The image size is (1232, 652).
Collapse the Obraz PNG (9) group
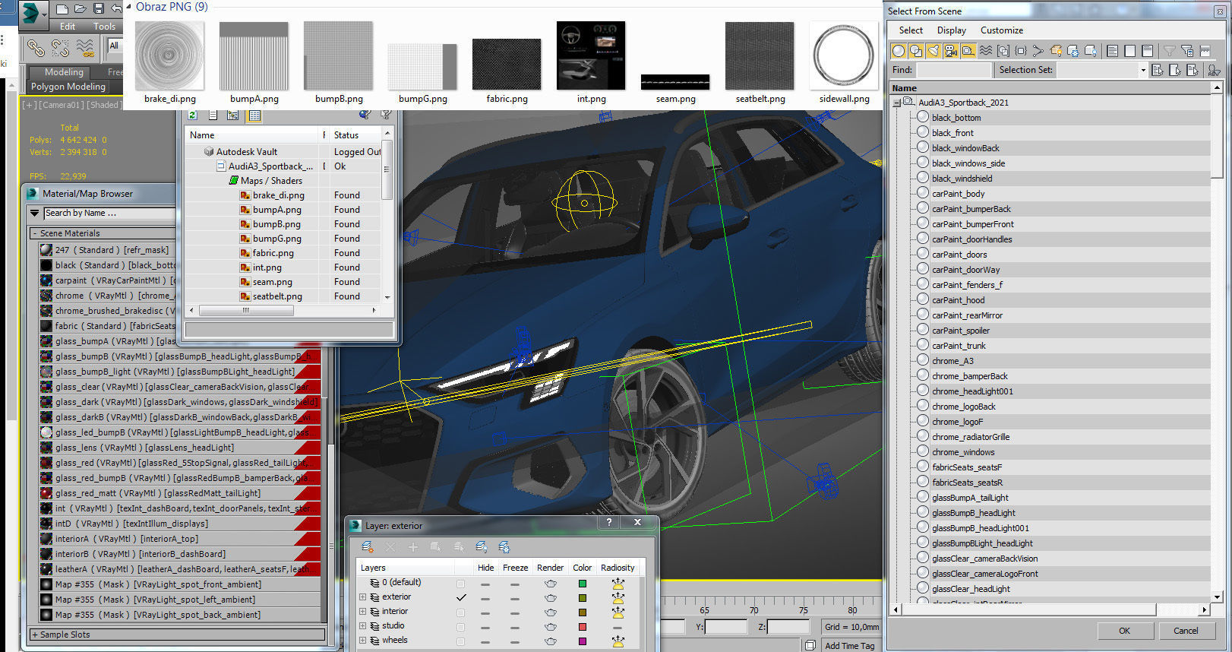click(128, 7)
